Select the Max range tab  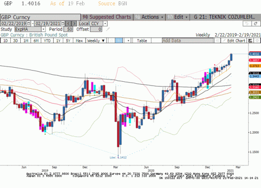[79, 40]
